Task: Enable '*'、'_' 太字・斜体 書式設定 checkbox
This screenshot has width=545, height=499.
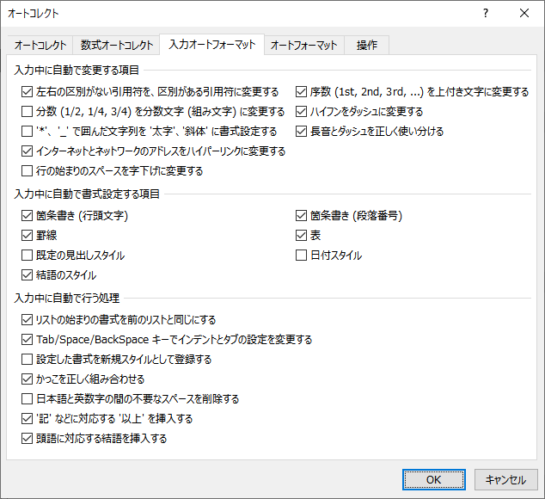Action: click(28, 132)
